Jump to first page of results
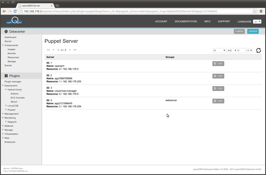Image resolution: width=266 pixels, height=175 pixels. pos(48,50)
